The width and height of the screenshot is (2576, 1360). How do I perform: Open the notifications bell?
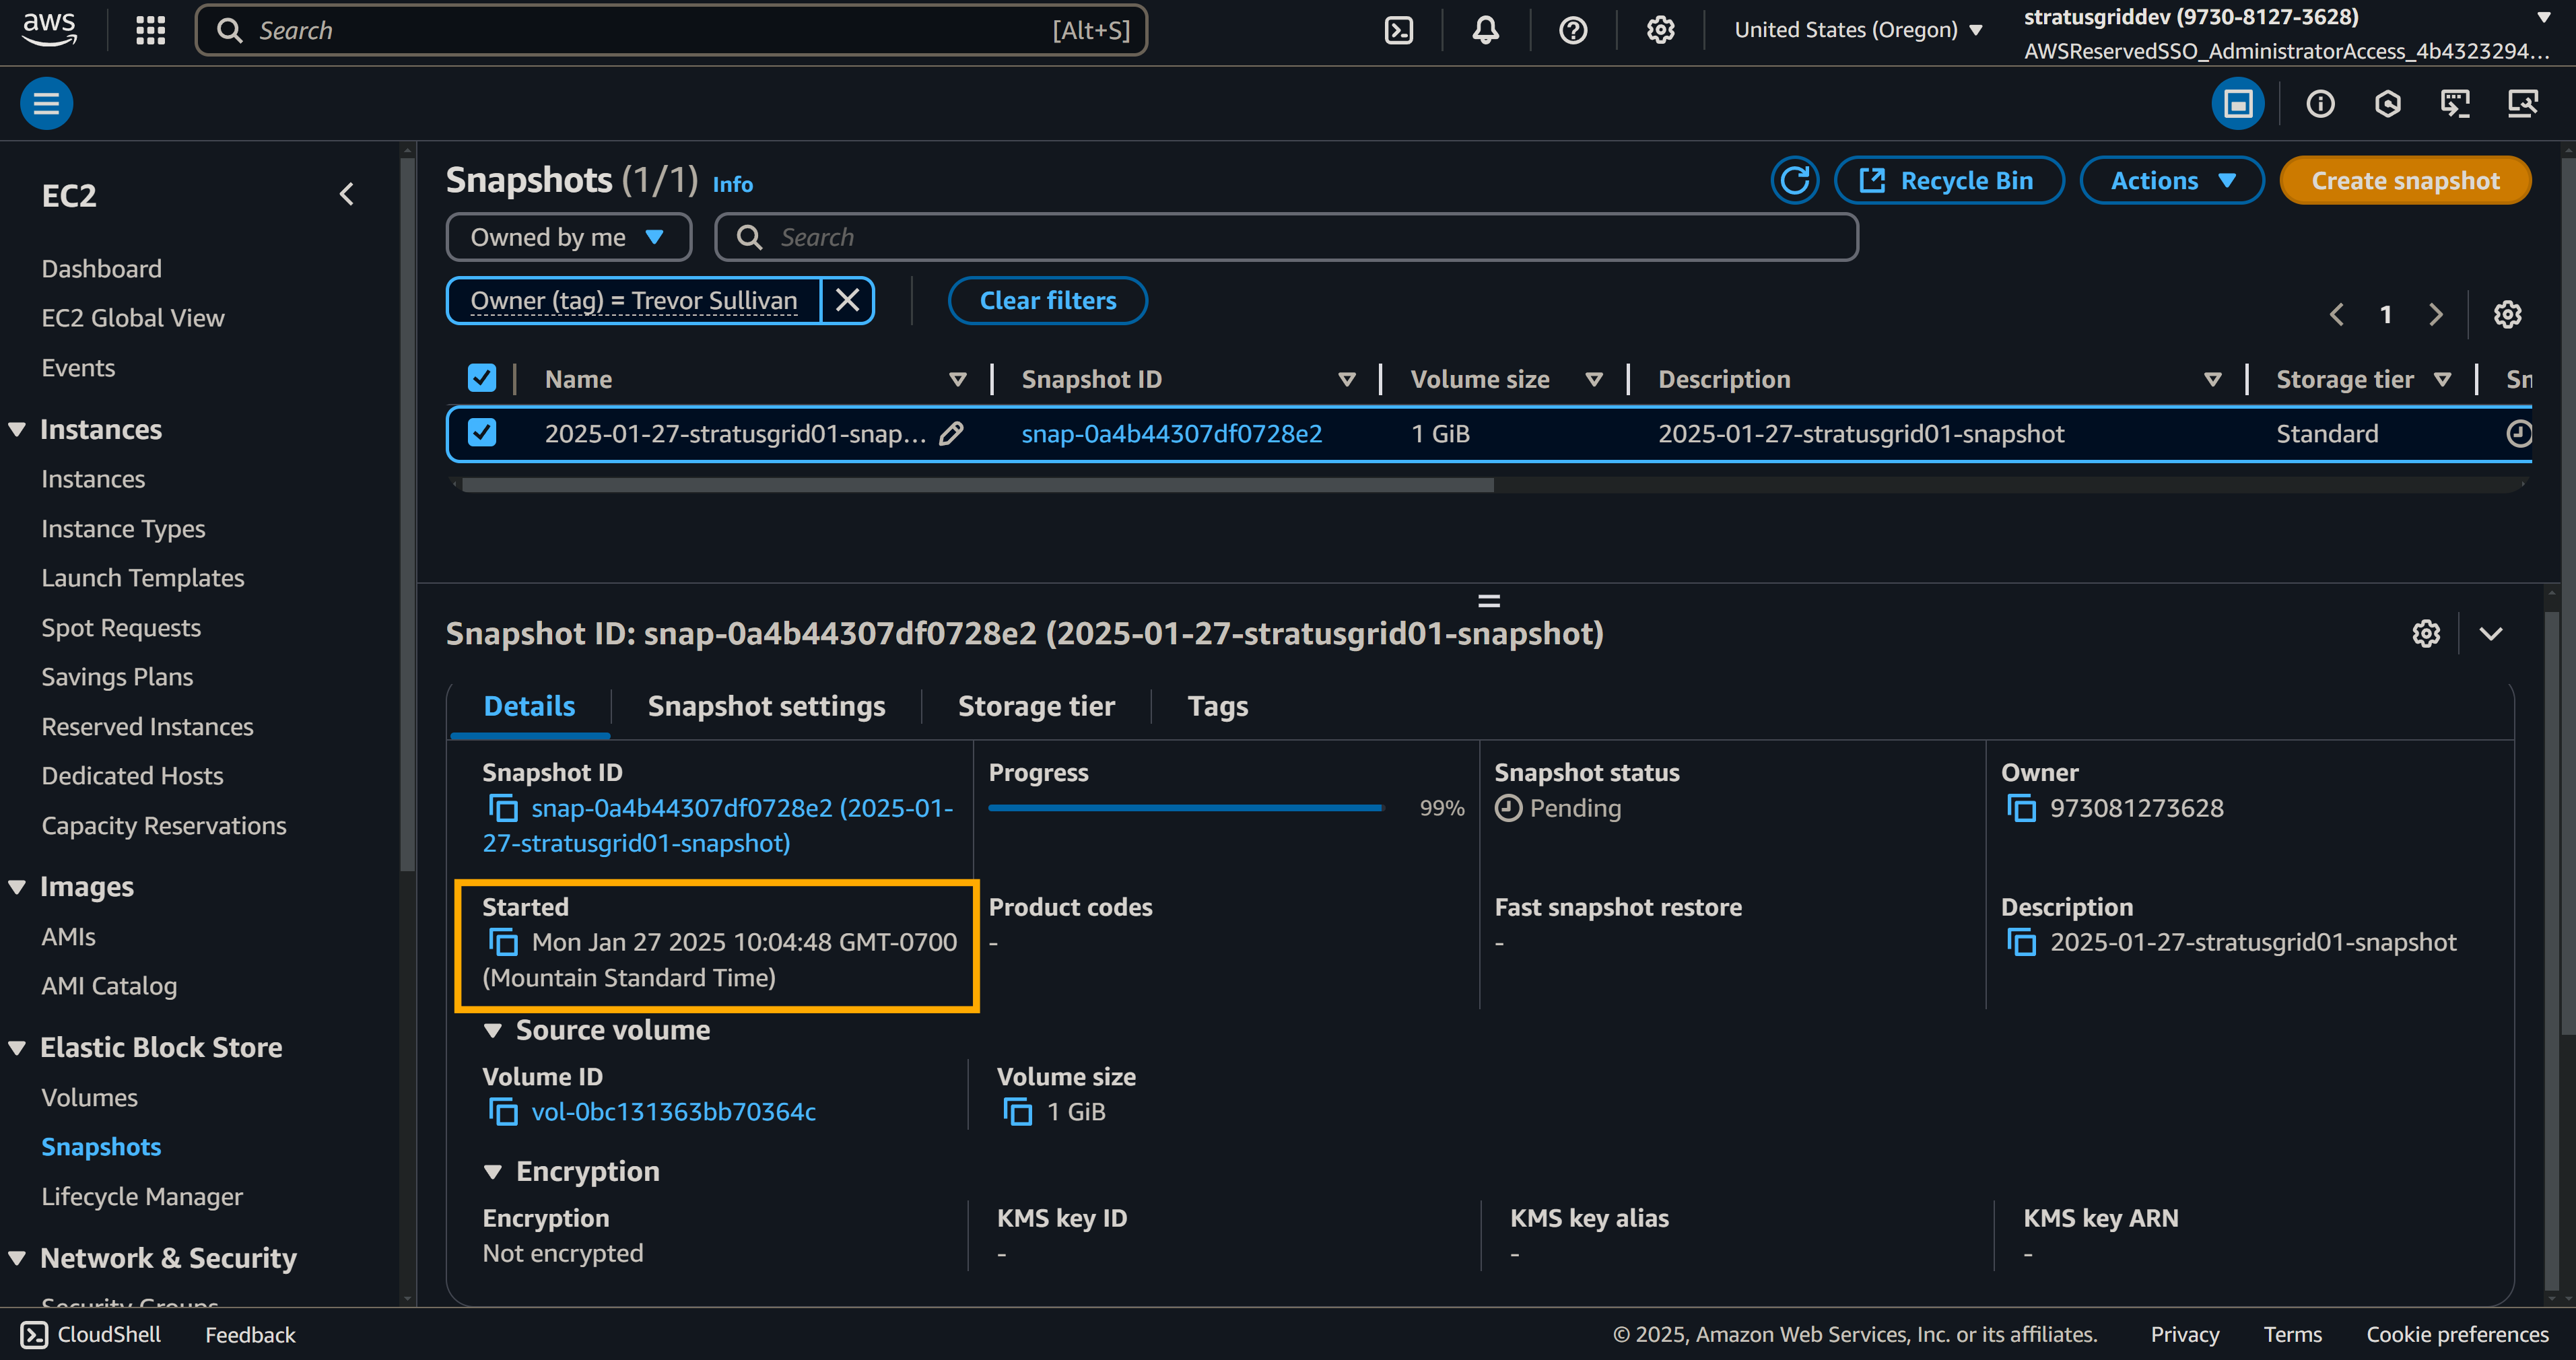[x=1485, y=30]
